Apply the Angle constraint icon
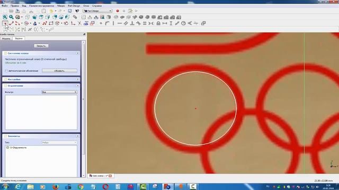The image size is (339, 190). (190, 23)
